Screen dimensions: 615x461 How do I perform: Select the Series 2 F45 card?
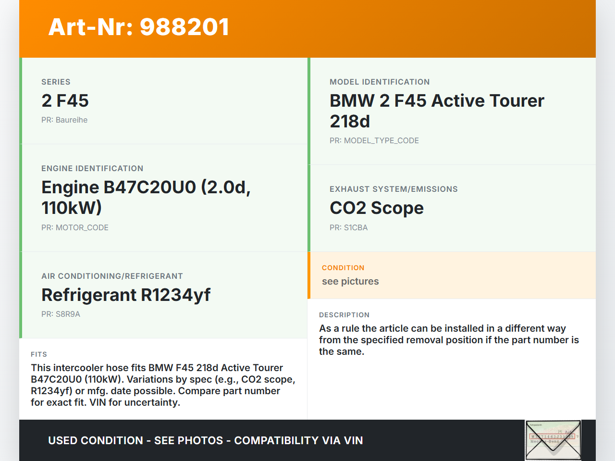(163, 101)
